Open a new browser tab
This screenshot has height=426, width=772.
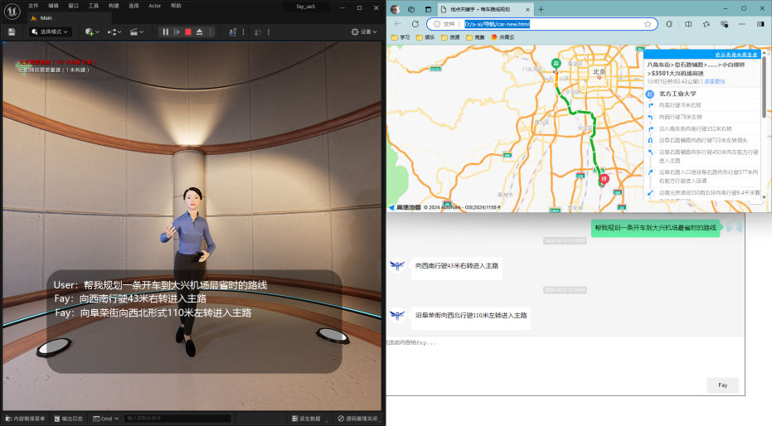pos(541,9)
